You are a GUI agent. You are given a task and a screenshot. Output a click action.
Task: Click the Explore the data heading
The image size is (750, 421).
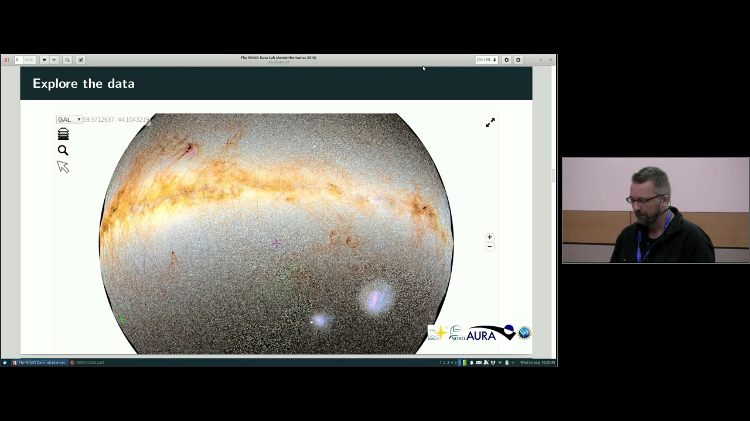[x=84, y=84]
